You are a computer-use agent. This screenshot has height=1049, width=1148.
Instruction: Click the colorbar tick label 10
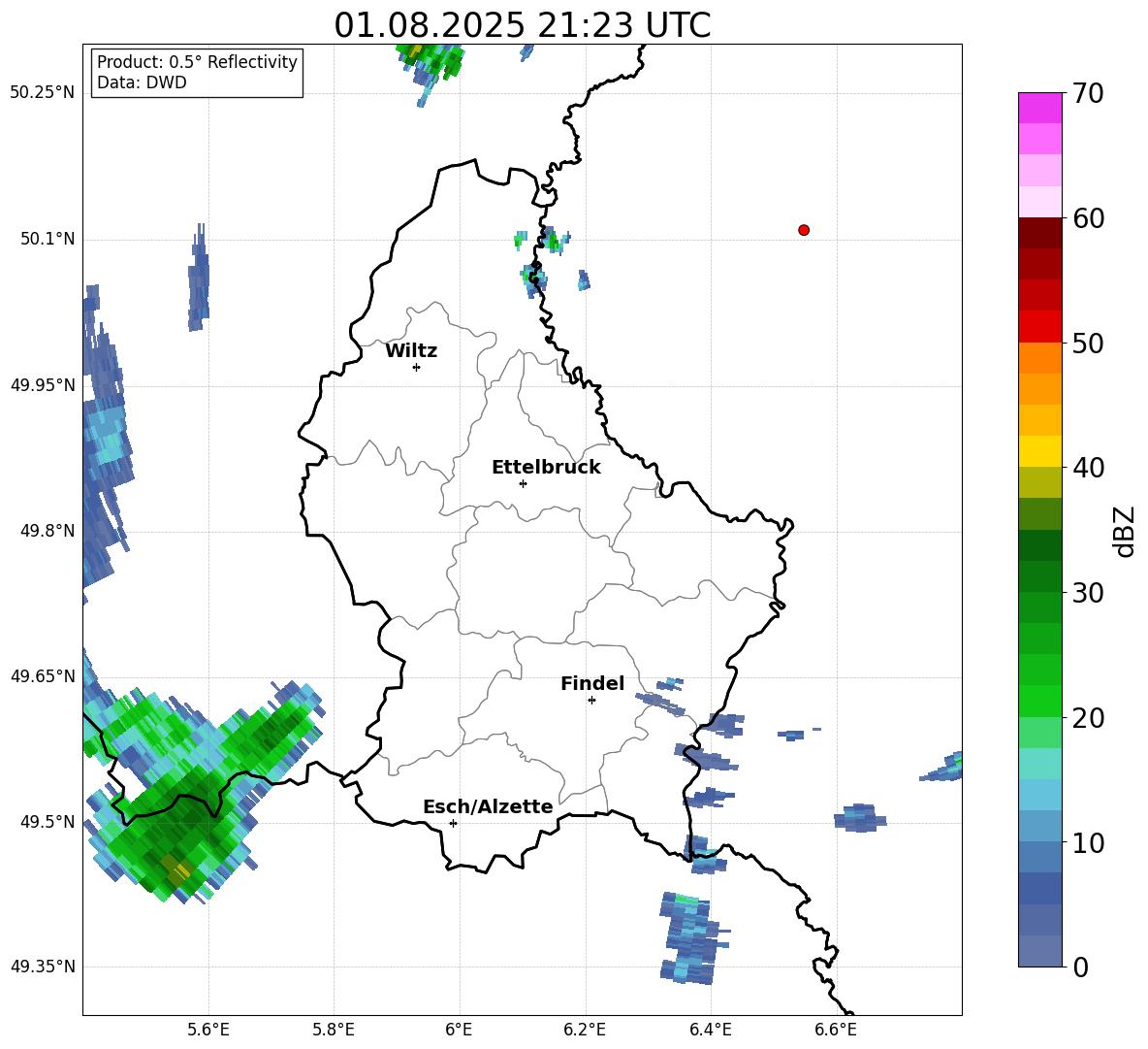[x=1087, y=843]
